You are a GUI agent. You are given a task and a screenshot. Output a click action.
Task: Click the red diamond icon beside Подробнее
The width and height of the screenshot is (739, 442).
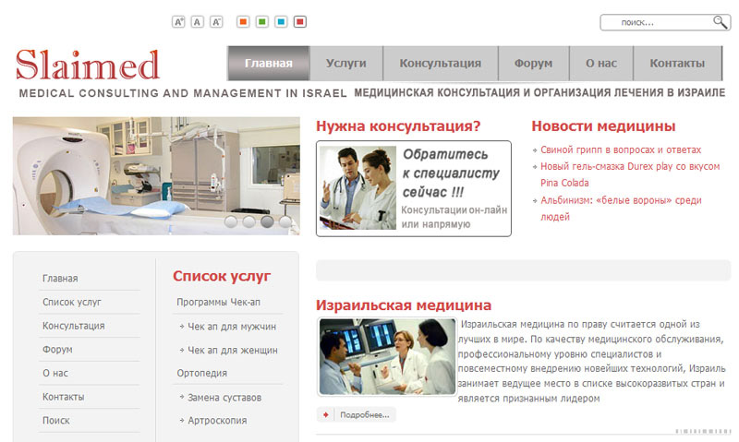325,415
